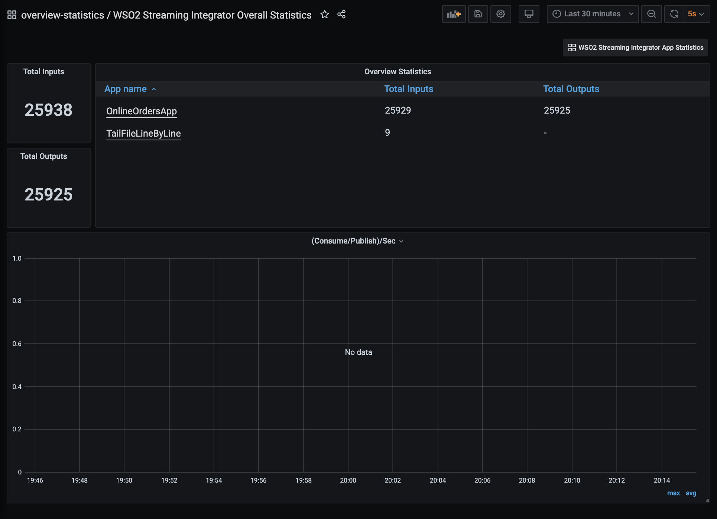This screenshot has width=717, height=519.
Task: Add a new panel to dashboard
Action: (x=454, y=14)
